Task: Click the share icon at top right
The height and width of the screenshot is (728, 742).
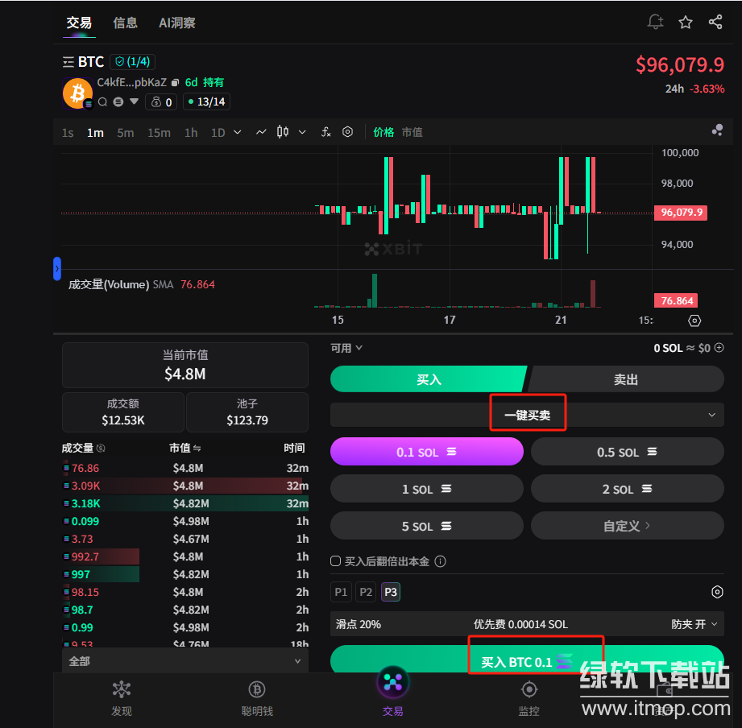Action: (x=715, y=22)
